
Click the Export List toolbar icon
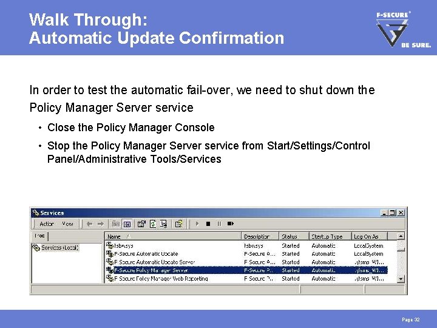coord(164,224)
